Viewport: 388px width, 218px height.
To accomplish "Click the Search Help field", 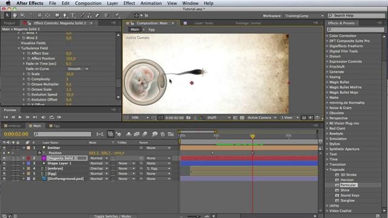I will coord(356,16).
